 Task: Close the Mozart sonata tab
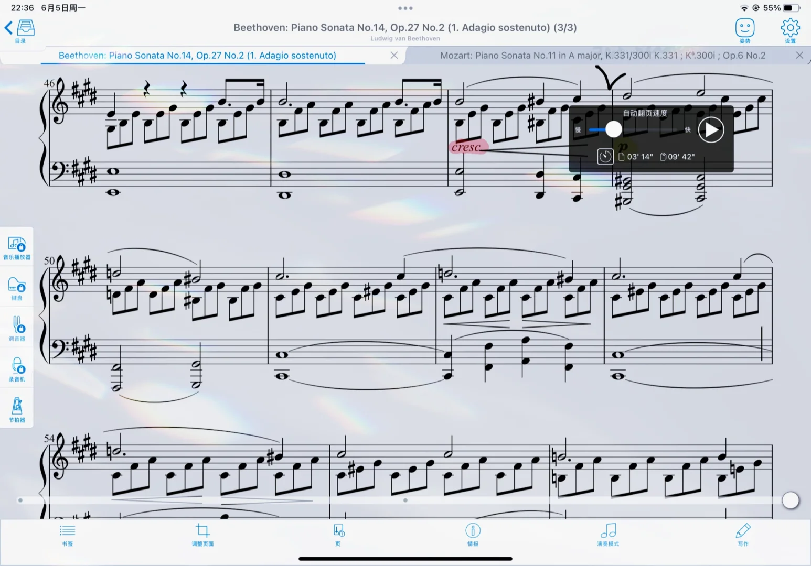click(x=799, y=56)
